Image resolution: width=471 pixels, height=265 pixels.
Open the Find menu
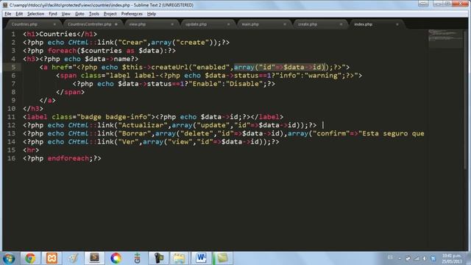click(x=53, y=14)
